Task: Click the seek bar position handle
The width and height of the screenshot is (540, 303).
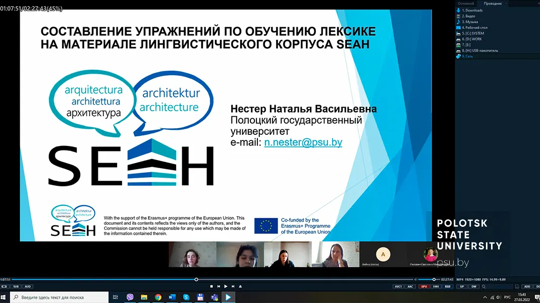Action: (196, 280)
